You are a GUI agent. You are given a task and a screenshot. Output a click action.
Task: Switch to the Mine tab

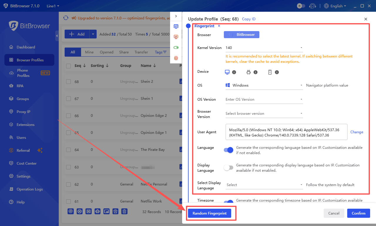pyautogui.click(x=89, y=52)
